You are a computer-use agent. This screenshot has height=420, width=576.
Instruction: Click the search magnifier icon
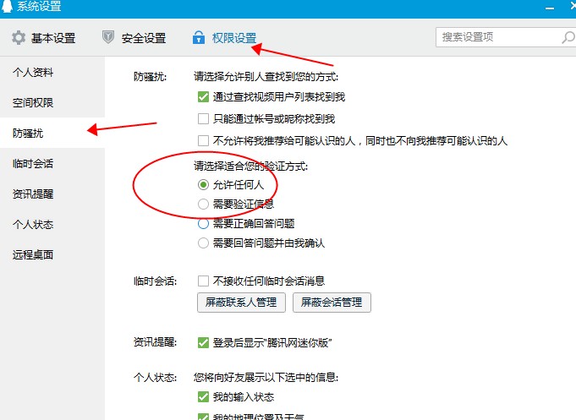tap(568, 37)
